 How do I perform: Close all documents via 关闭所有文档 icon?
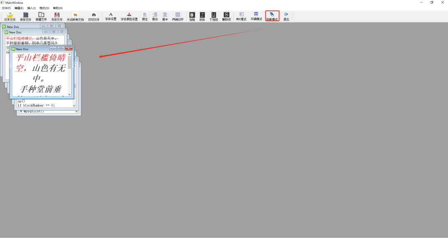coord(75,15)
